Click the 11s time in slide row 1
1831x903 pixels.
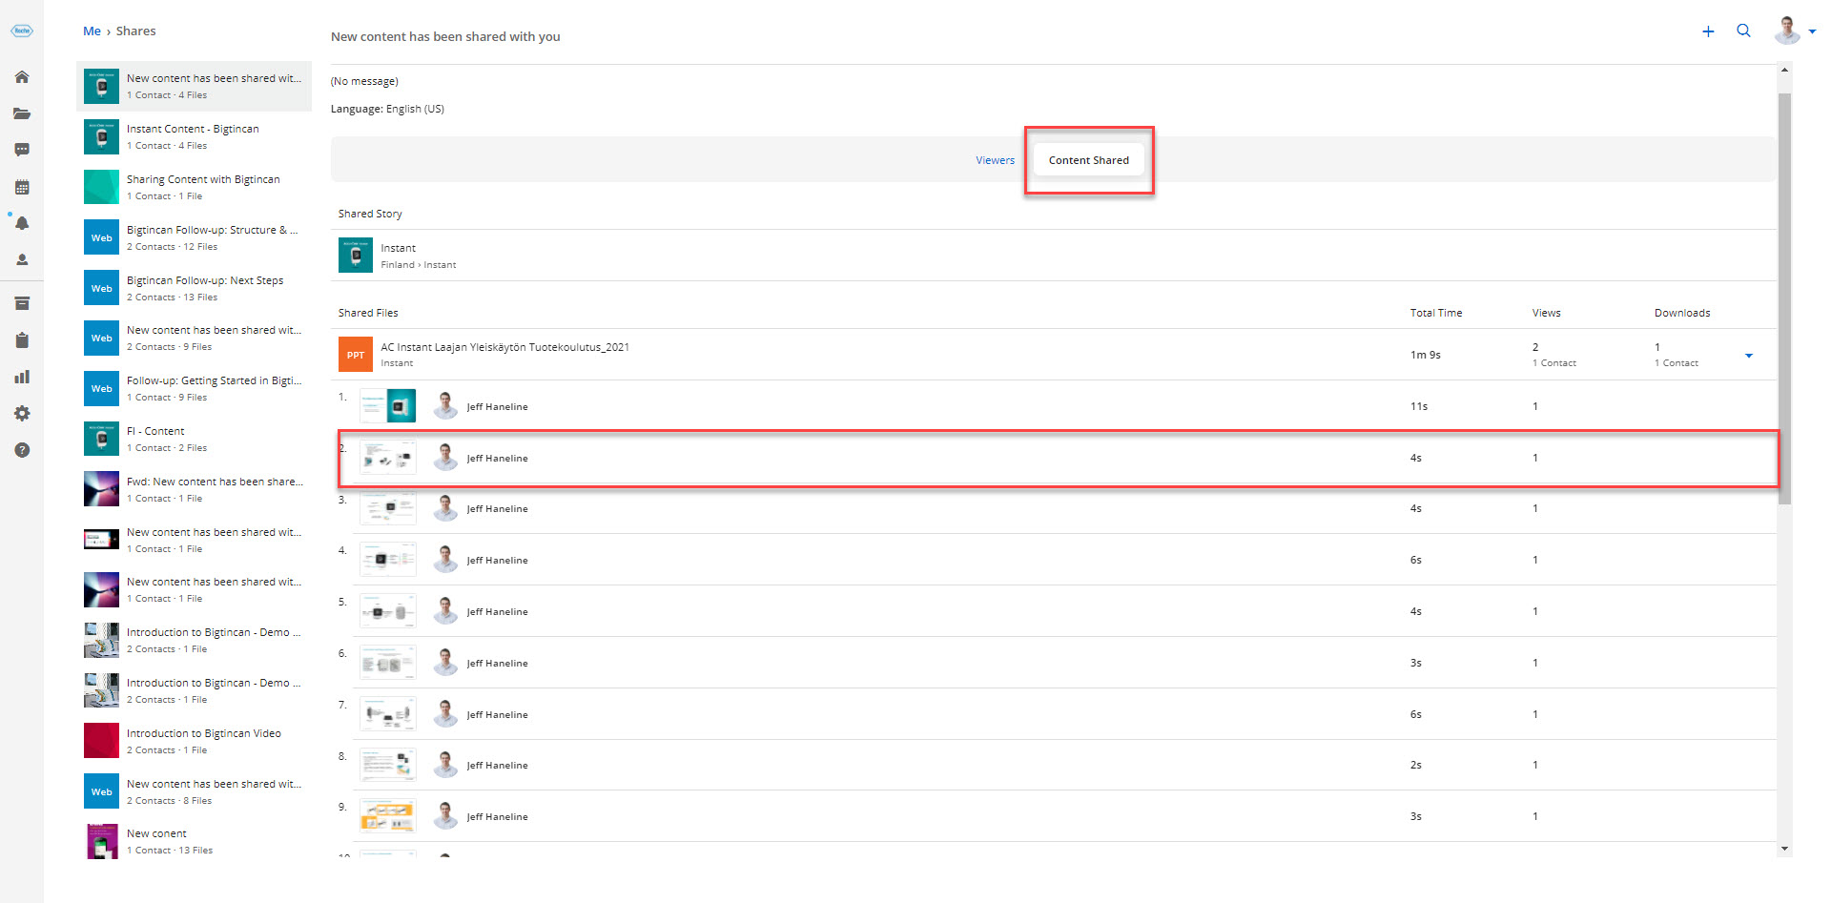point(1418,406)
